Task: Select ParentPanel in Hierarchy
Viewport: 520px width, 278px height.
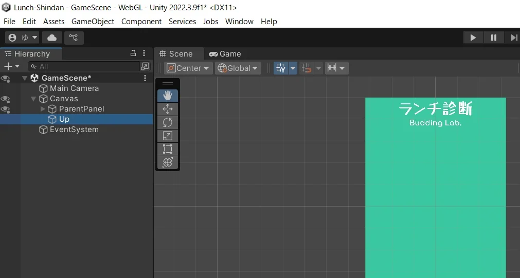Action: pyautogui.click(x=82, y=108)
